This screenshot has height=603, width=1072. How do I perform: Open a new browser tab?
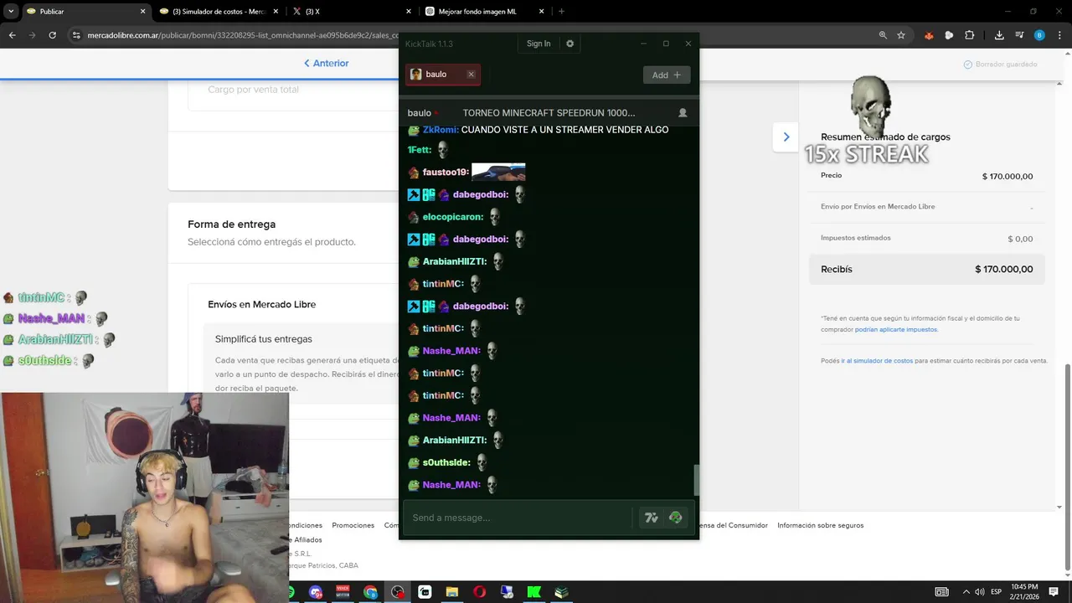561,12
